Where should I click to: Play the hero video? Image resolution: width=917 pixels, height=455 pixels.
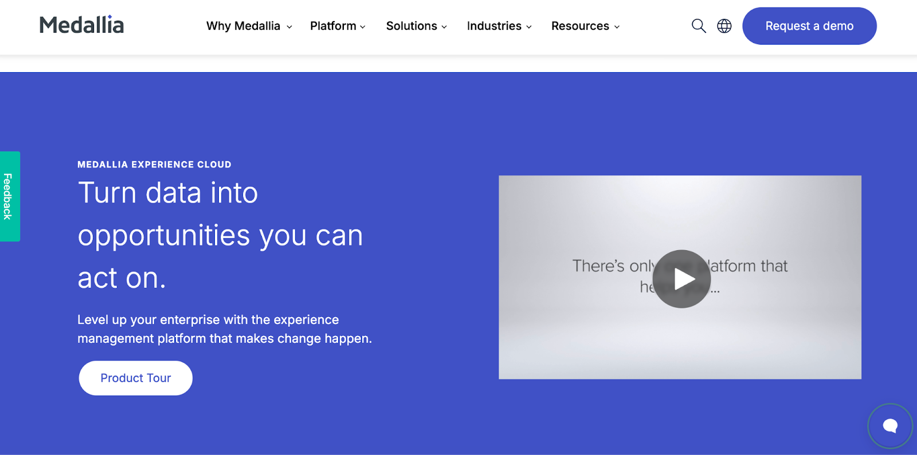click(x=681, y=279)
